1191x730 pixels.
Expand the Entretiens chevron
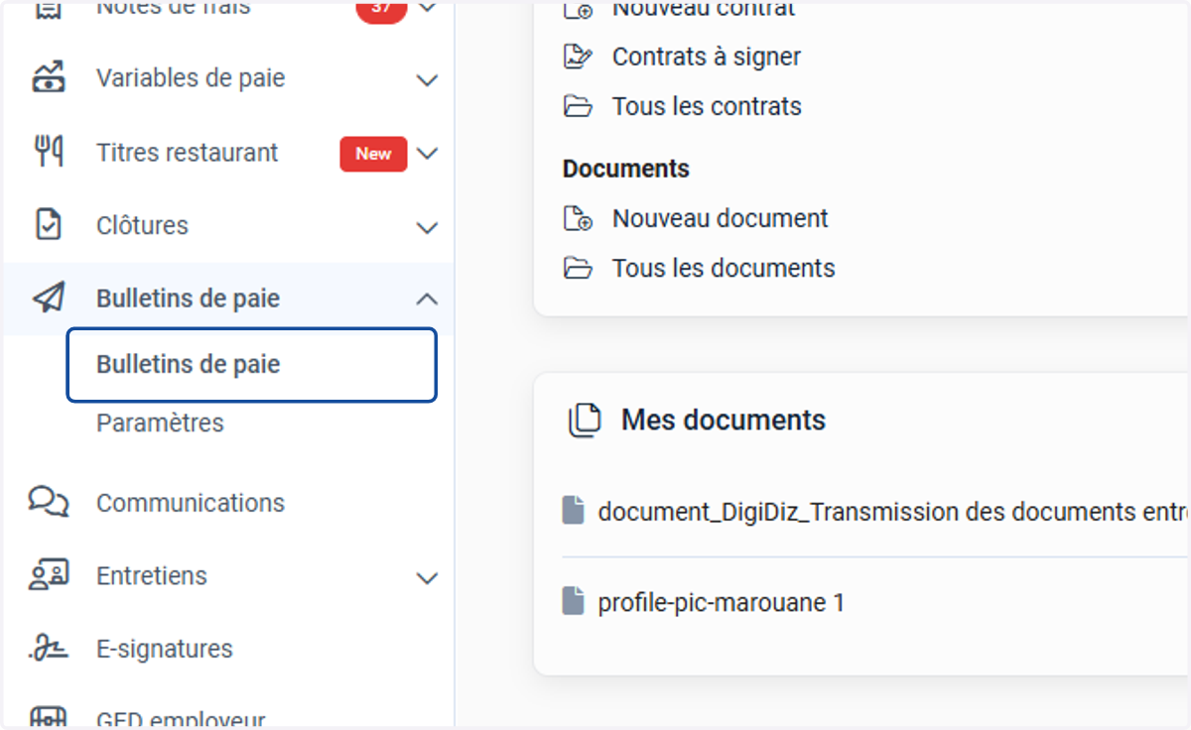click(427, 577)
